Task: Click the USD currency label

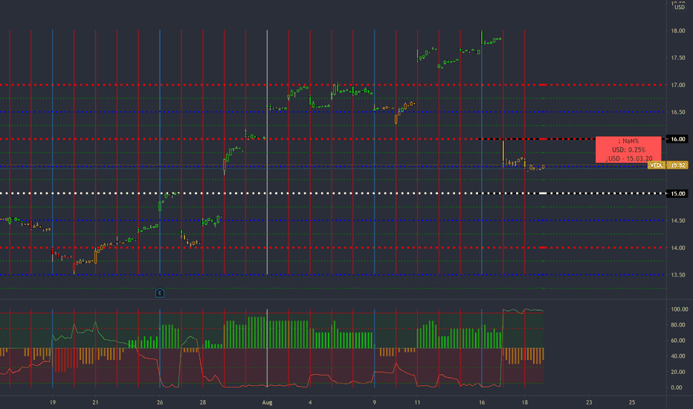Action: tap(680, 7)
